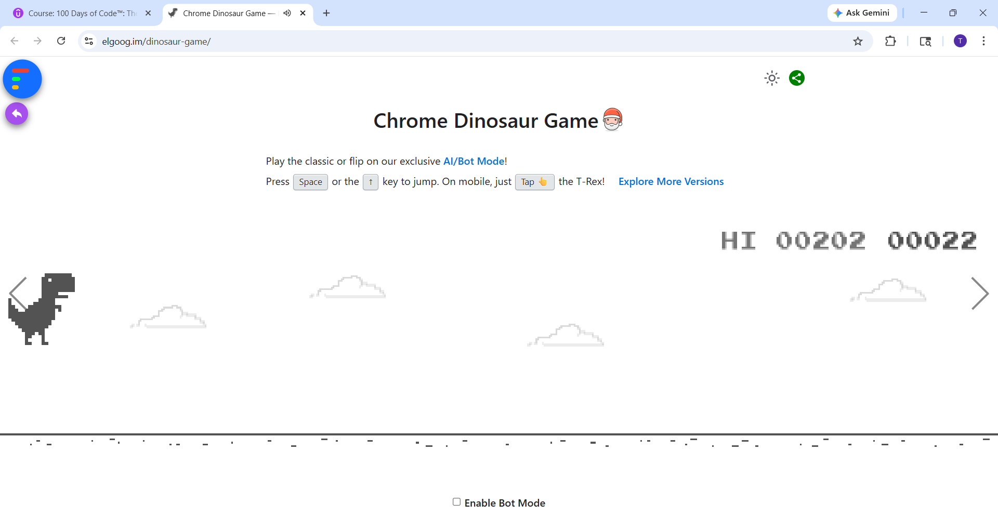Screen dimensions: 998x530
Task: Open the Ask Gemini panel
Action: click(x=861, y=12)
